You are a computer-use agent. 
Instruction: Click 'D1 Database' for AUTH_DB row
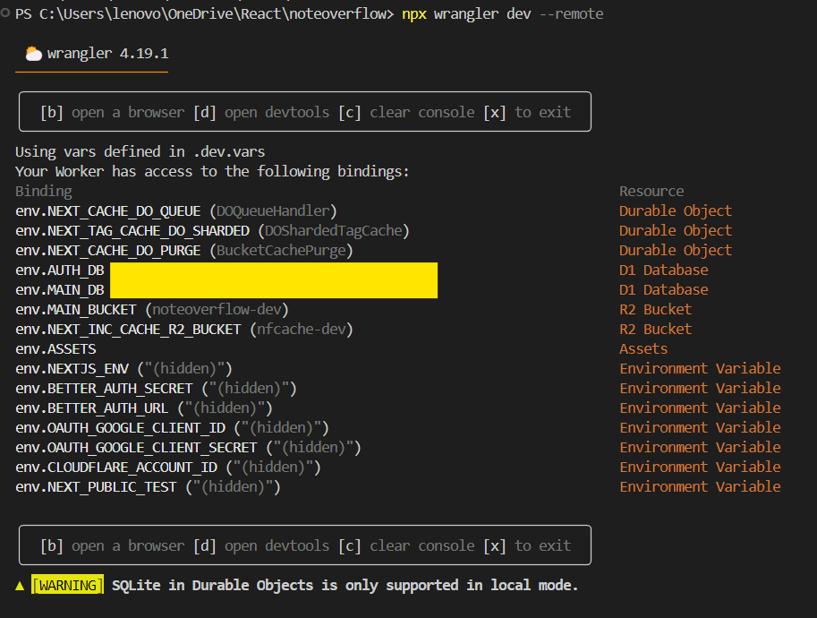(x=664, y=270)
